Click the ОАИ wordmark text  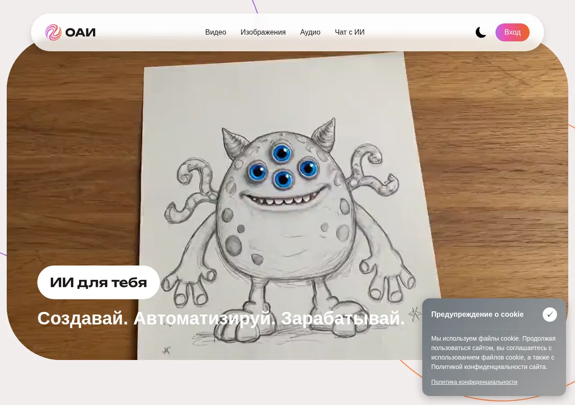click(80, 33)
